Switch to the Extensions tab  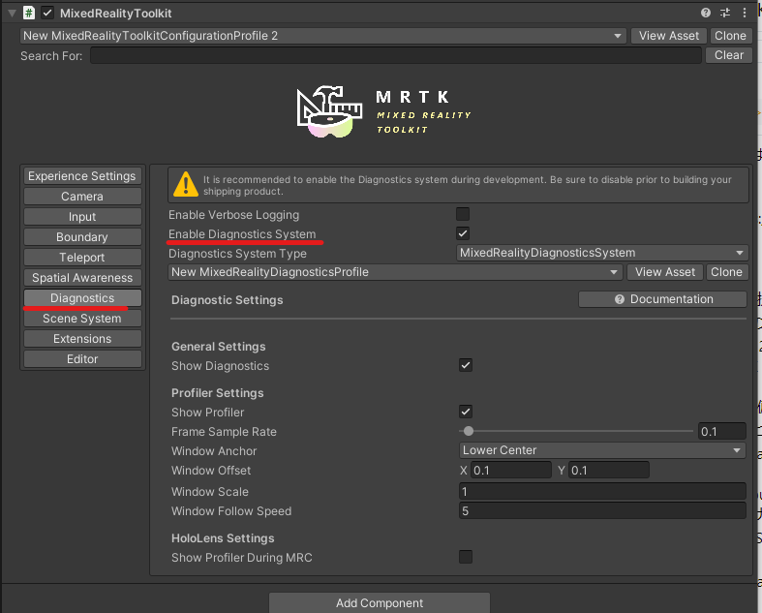tap(82, 339)
